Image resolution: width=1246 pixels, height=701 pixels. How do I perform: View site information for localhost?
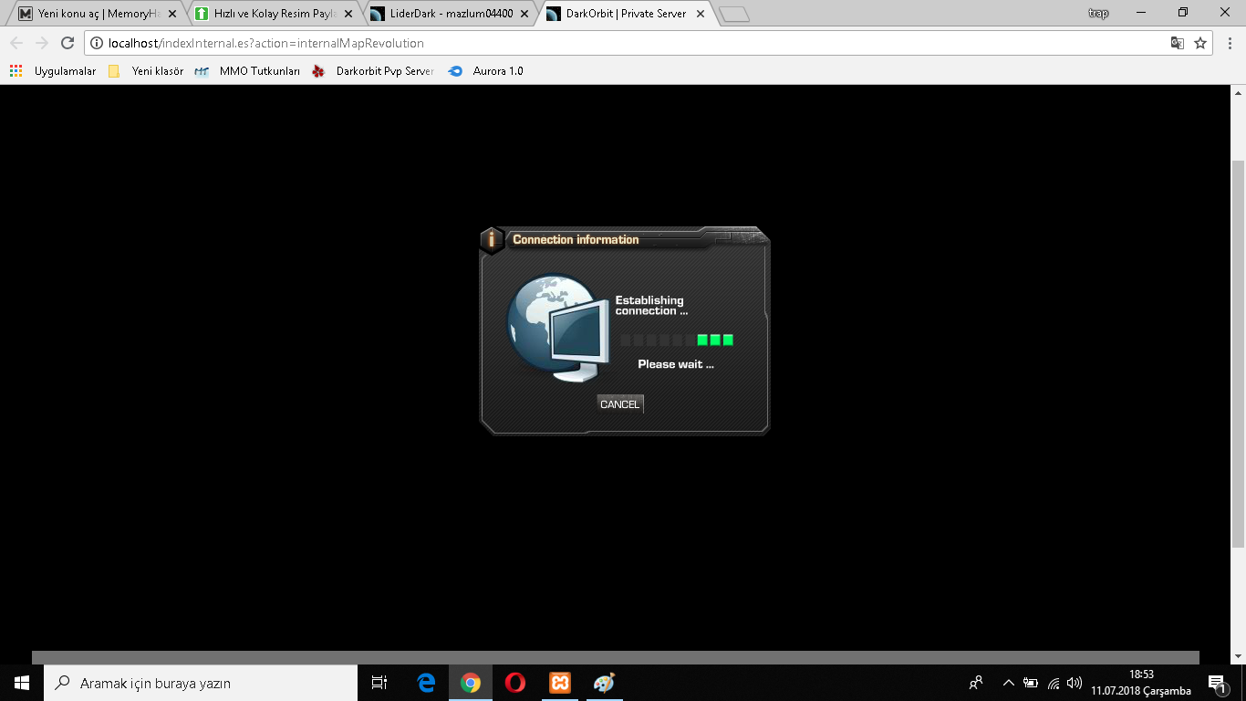click(98, 43)
